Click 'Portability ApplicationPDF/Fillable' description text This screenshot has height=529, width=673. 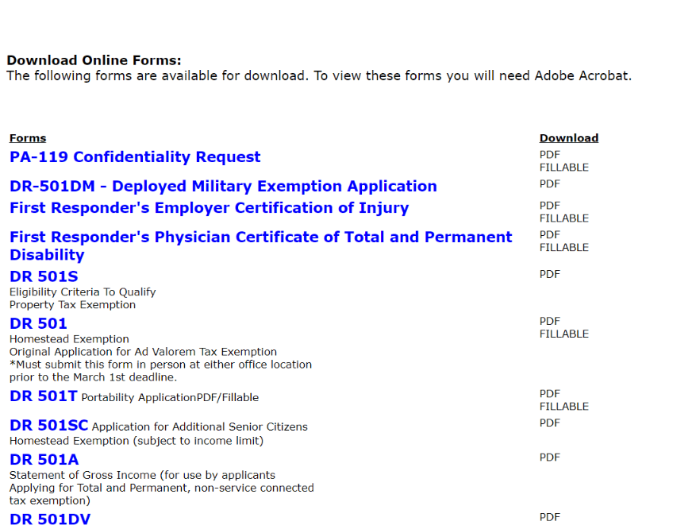click(x=170, y=398)
